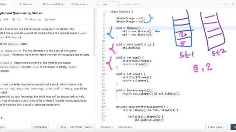Click the dislike count 182
Screen dimensions: 236x132
tap(17, 19)
